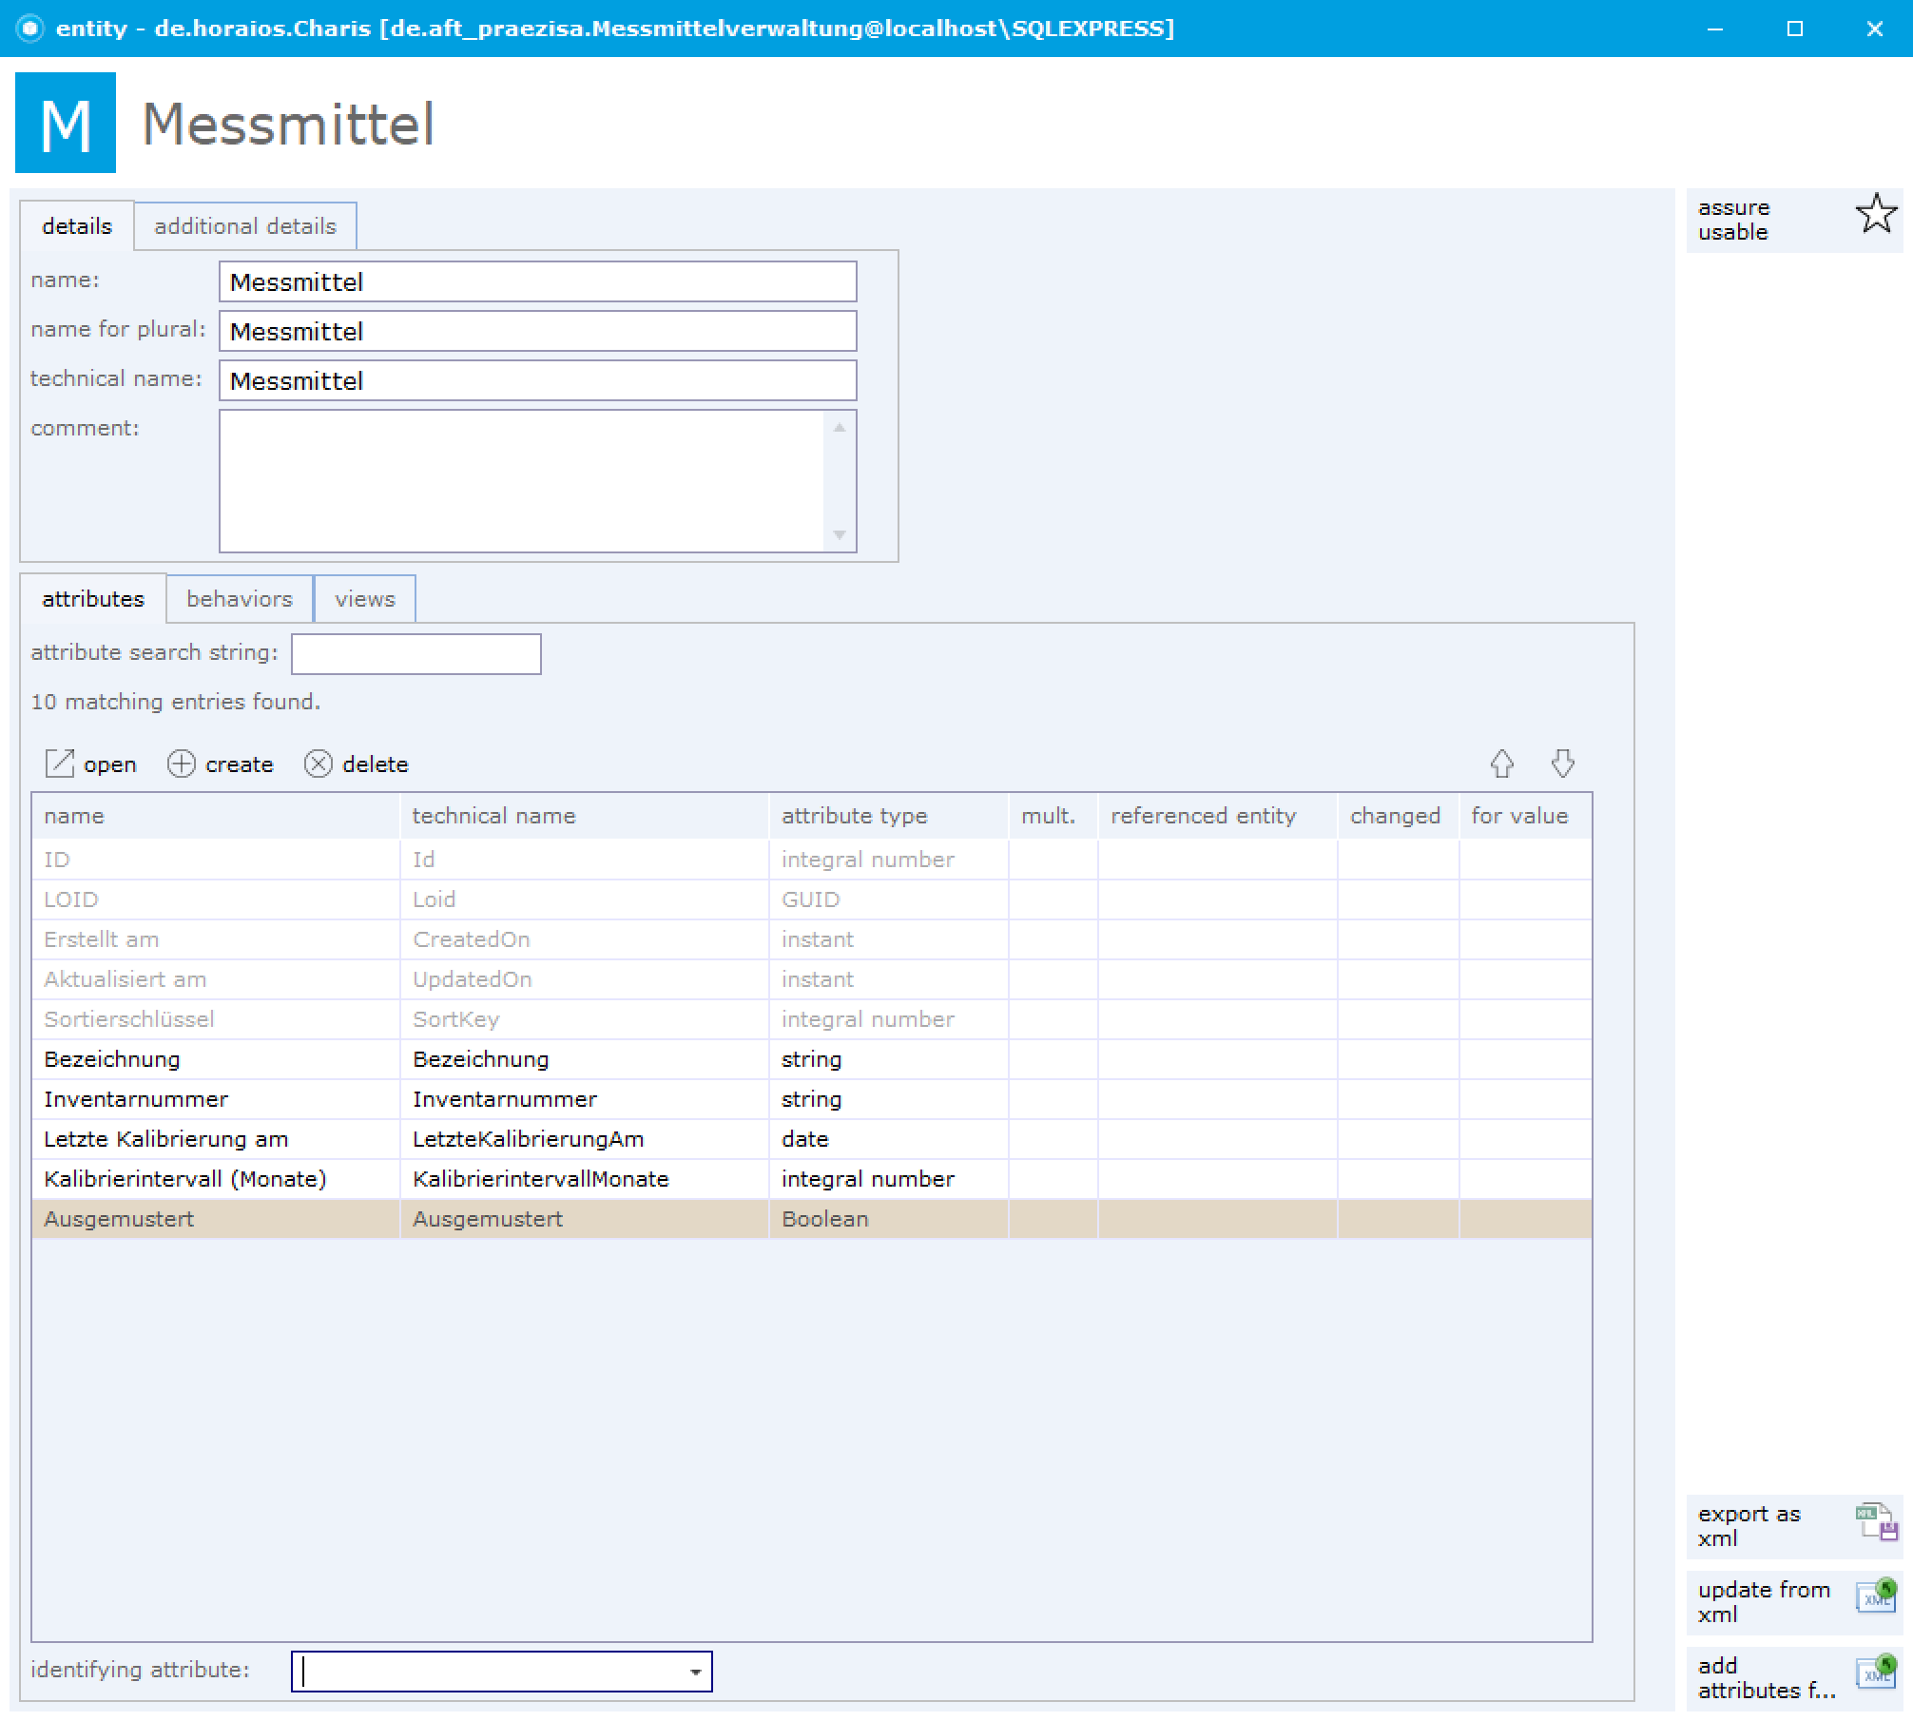Viewport: 1913px width, 1721px height.
Task: Select the details tab
Action: coord(77,226)
